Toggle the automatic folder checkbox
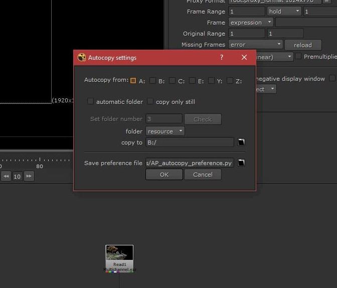Image resolution: width=337 pixels, height=288 pixels. click(90, 102)
